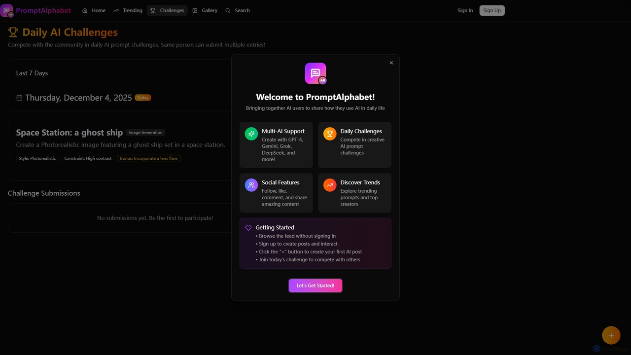Click the trophy icon beside Daily AI Challenges

point(13,33)
